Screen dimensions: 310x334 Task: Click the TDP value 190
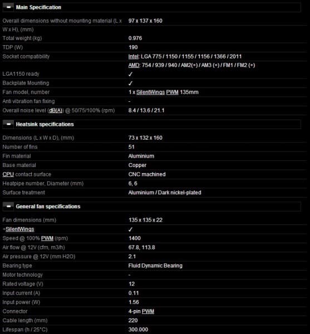[x=133, y=47]
